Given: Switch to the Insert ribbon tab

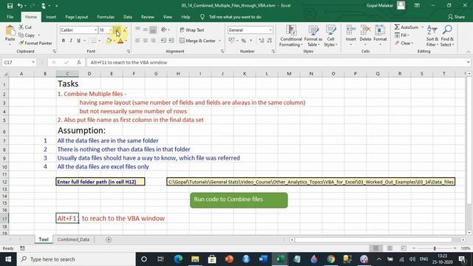Looking at the screenshot, I should pyautogui.click(x=51, y=17).
